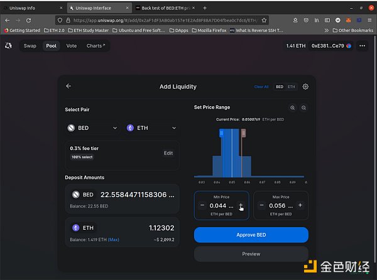Open the three-dot more menu
Screen dimensions: 377x280
pos(363,46)
